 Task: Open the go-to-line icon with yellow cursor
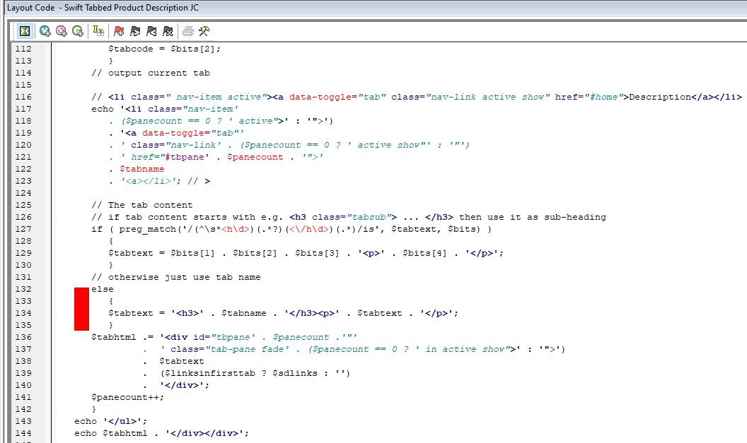(98, 31)
